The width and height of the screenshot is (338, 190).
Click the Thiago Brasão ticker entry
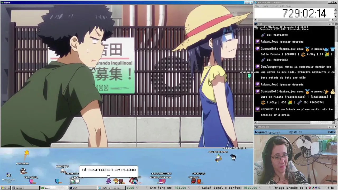tap(290, 188)
